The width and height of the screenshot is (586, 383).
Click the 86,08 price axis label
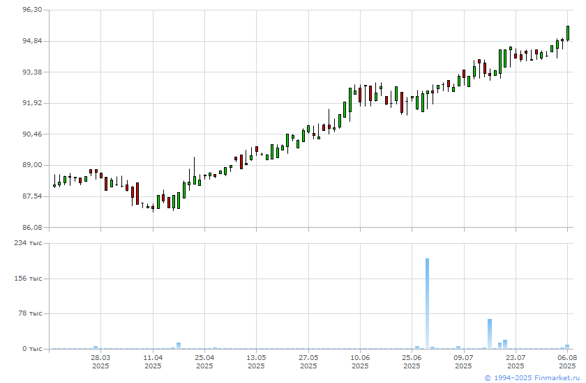click(x=32, y=227)
